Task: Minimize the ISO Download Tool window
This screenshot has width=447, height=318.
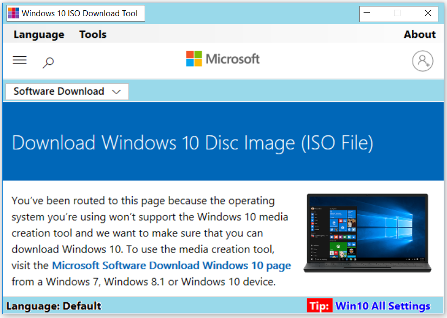Action: (367, 13)
